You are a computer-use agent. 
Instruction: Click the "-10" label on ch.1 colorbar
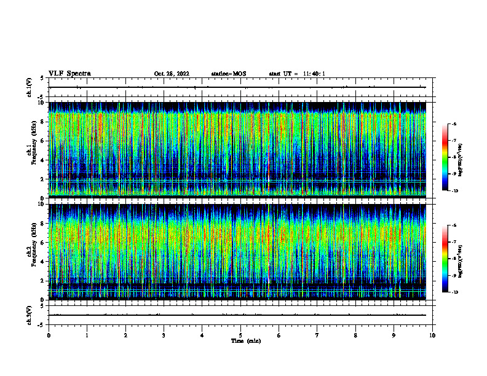455,191
